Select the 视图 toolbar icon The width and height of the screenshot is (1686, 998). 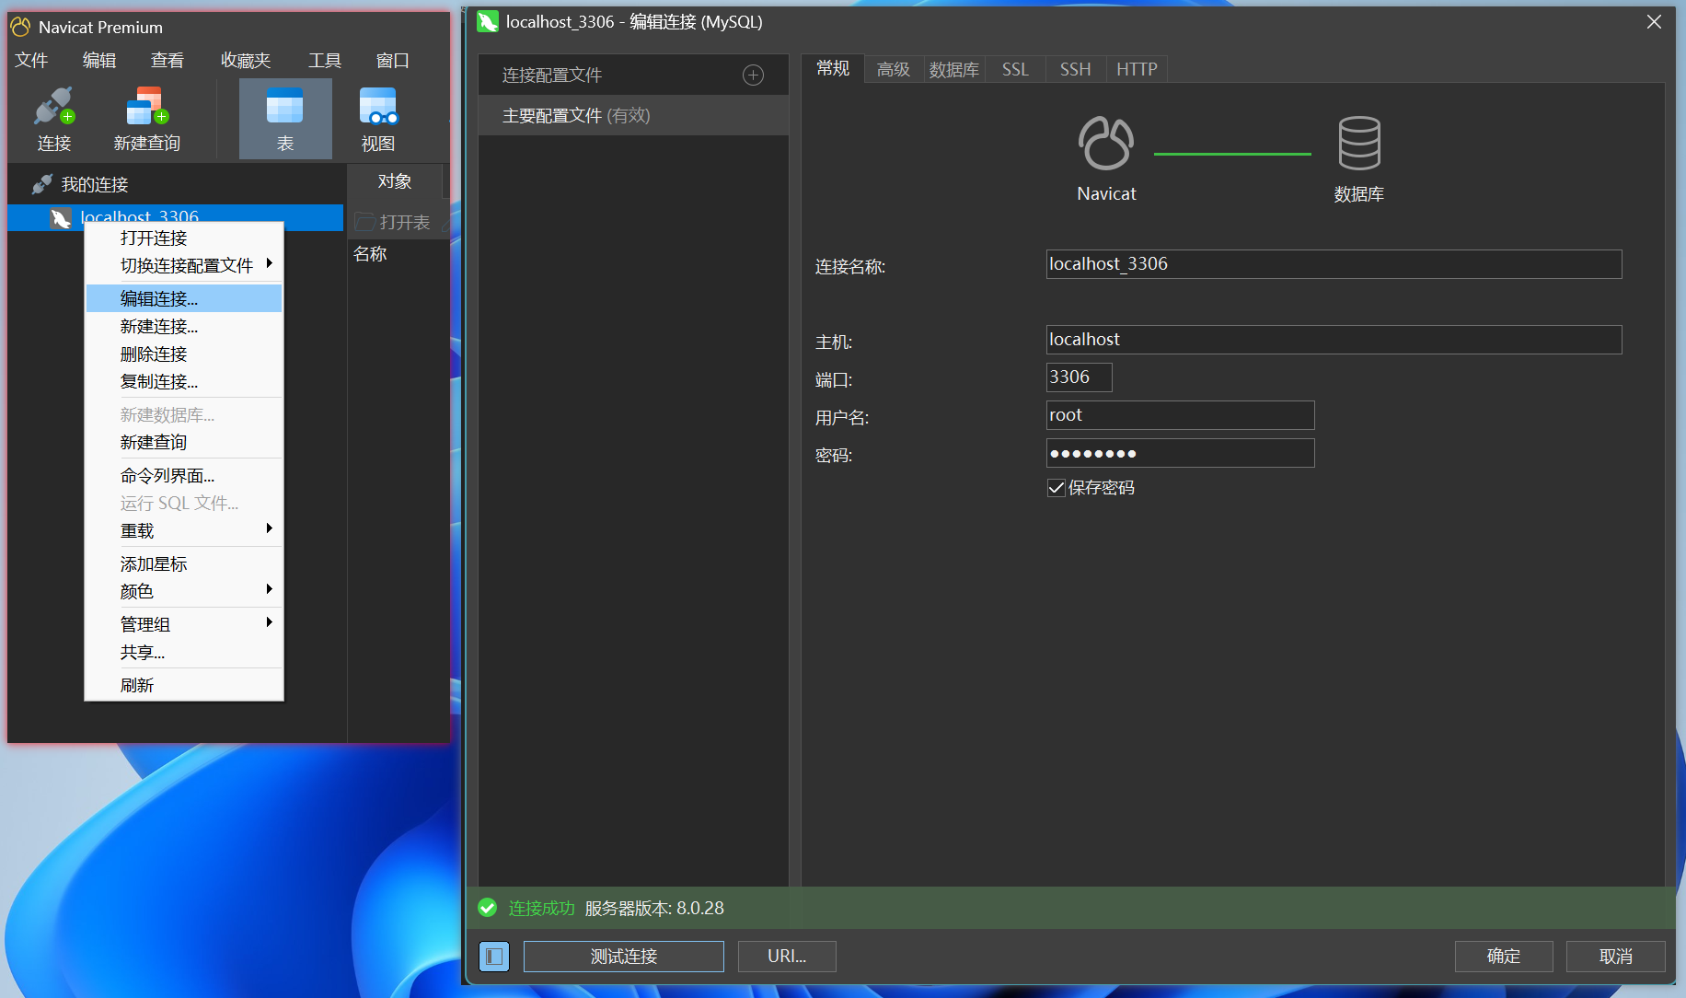378,107
